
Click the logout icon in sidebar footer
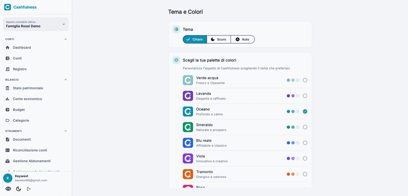pyautogui.click(x=29, y=189)
